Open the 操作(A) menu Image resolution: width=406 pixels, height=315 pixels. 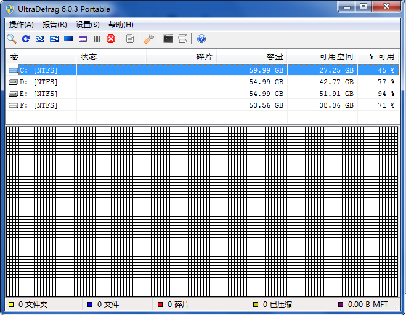(21, 25)
